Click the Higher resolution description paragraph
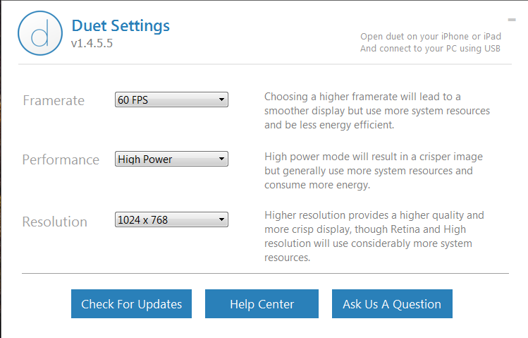The image size is (528, 338). [x=374, y=236]
